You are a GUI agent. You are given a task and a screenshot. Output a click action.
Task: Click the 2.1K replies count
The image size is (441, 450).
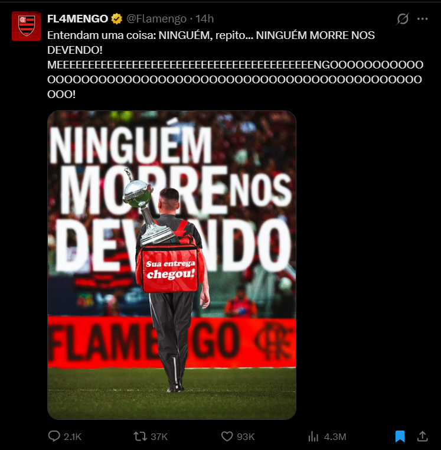pyautogui.click(x=73, y=437)
